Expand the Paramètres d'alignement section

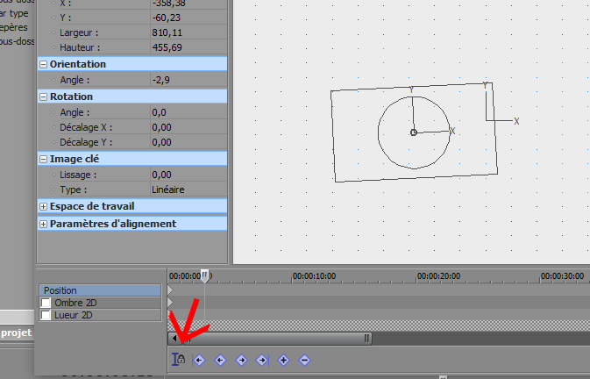[x=44, y=224]
